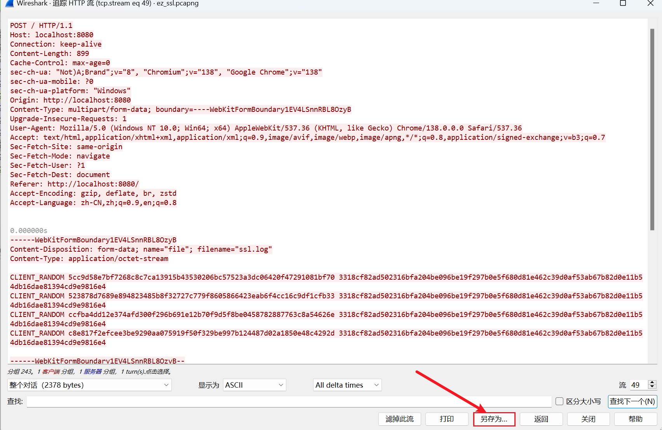
Task: Click the Wireshark shark fin icon
Action: point(9,3)
